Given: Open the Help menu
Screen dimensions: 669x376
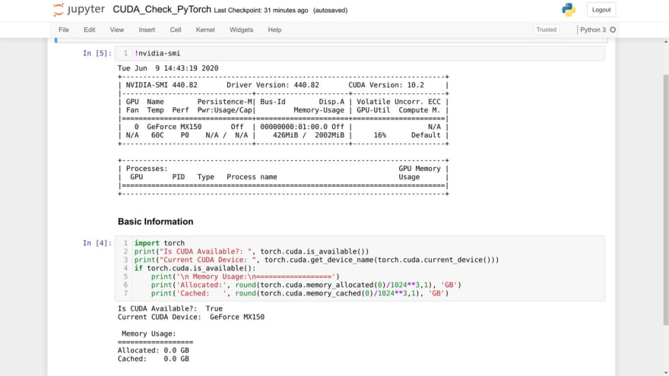Looking at the screenshot, I should (x=274, y=30).
